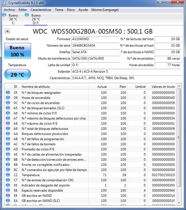Click status icon for E6 Indicador de desgaste
186x210 pixels.
8,185
